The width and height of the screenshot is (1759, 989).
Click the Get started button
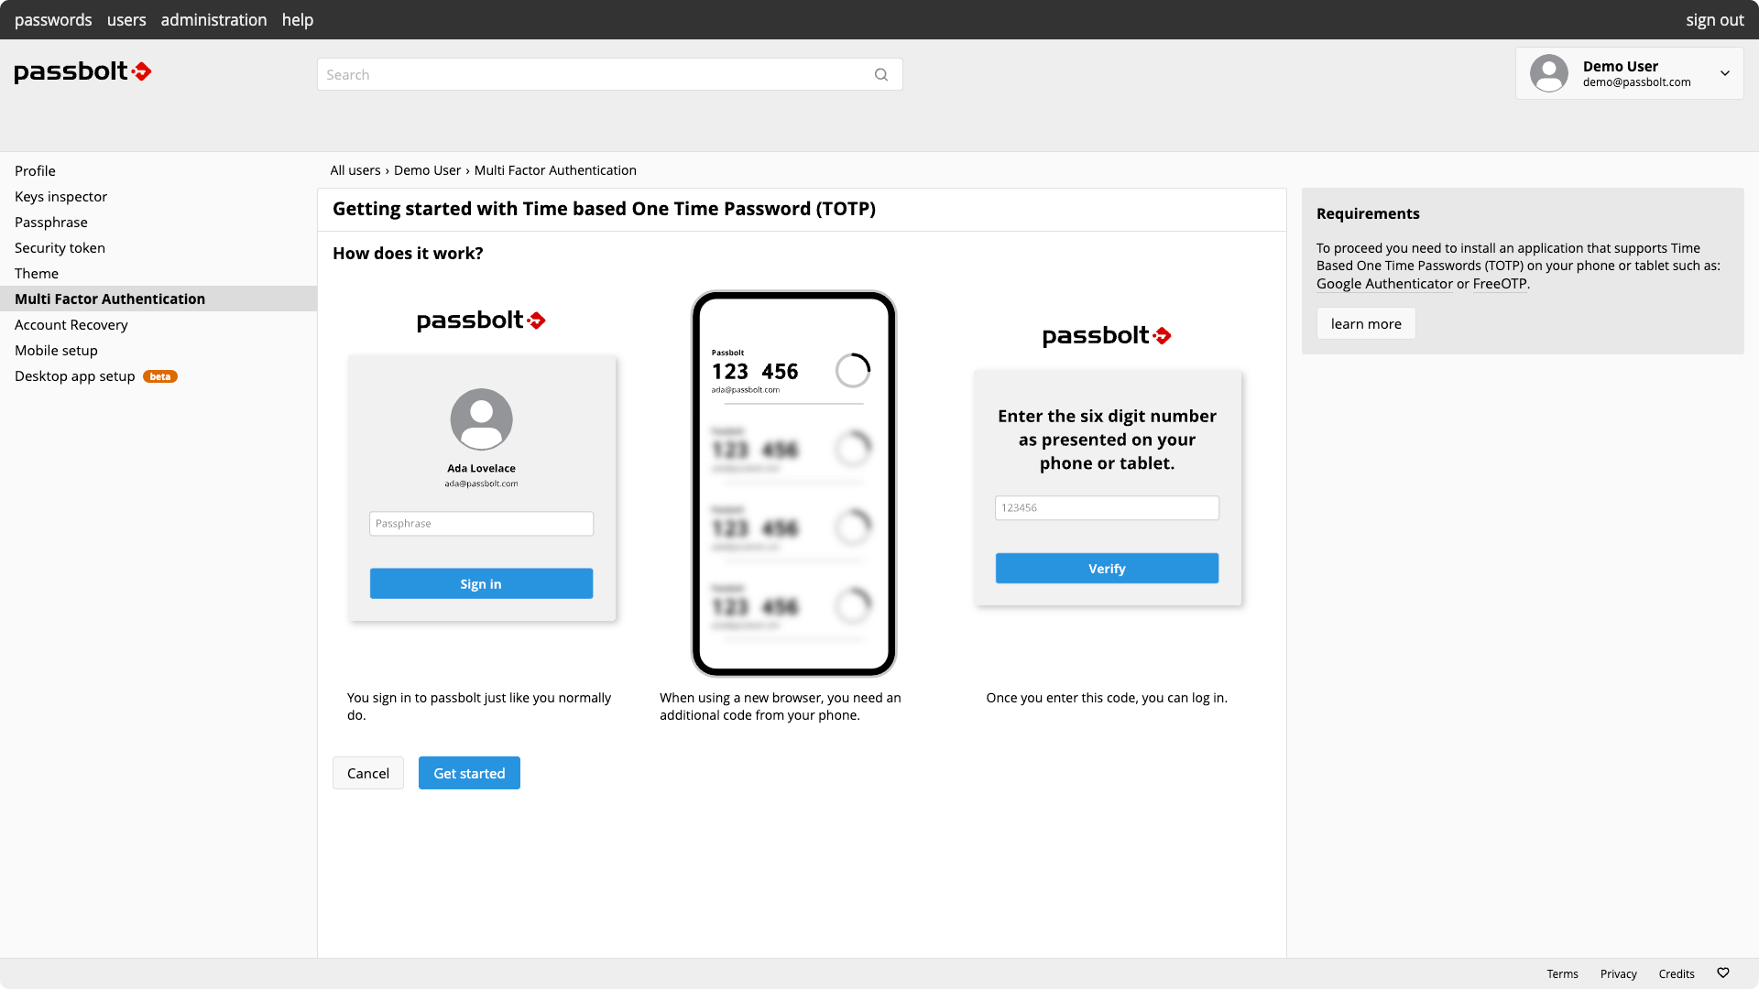coord(469,773)
